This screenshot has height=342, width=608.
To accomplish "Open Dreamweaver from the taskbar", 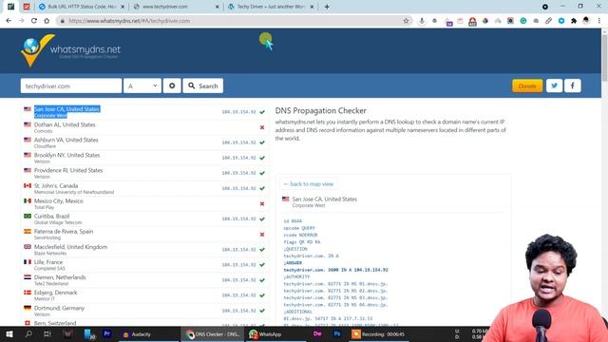I will (x=317, y=333).
